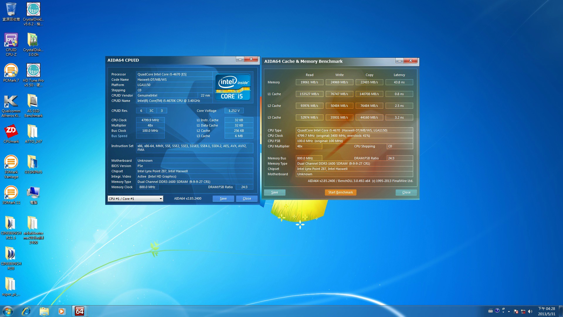
Task: Open ATTO_247 folder
Action: point(33,134)
